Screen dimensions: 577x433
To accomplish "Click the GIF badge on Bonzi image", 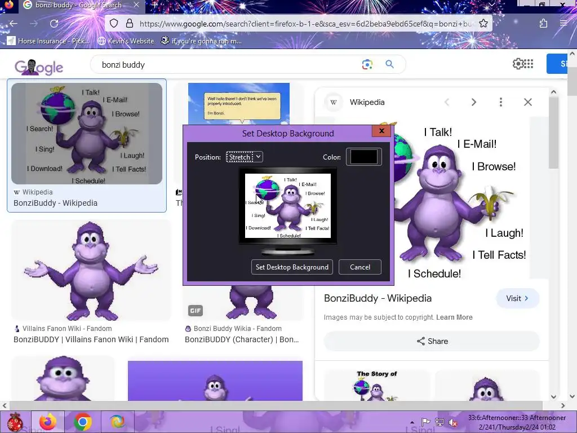I will 196,311.
